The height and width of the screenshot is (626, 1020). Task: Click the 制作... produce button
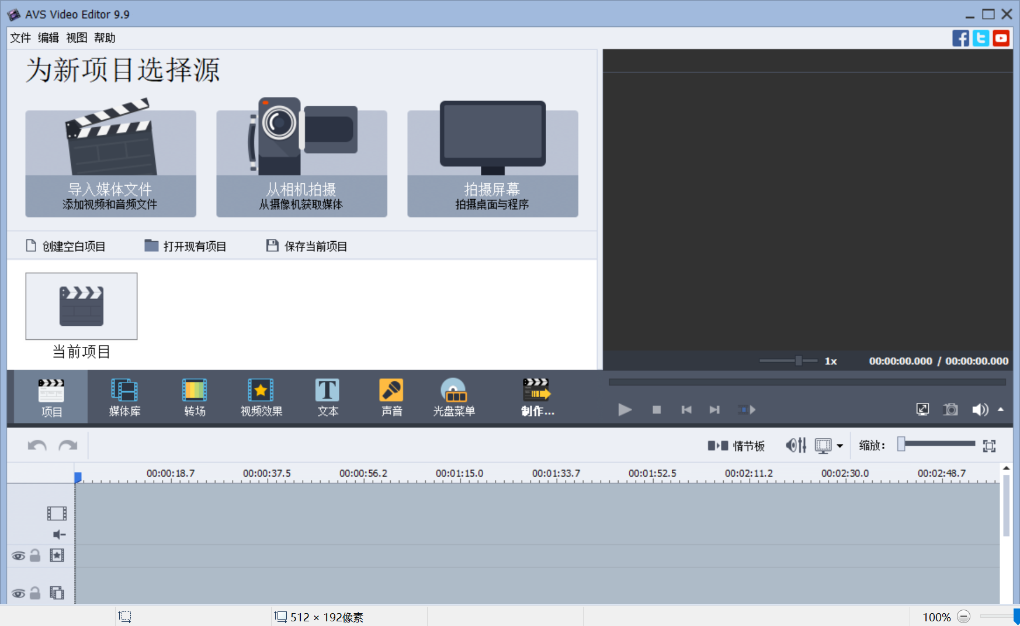pos(537,398)
